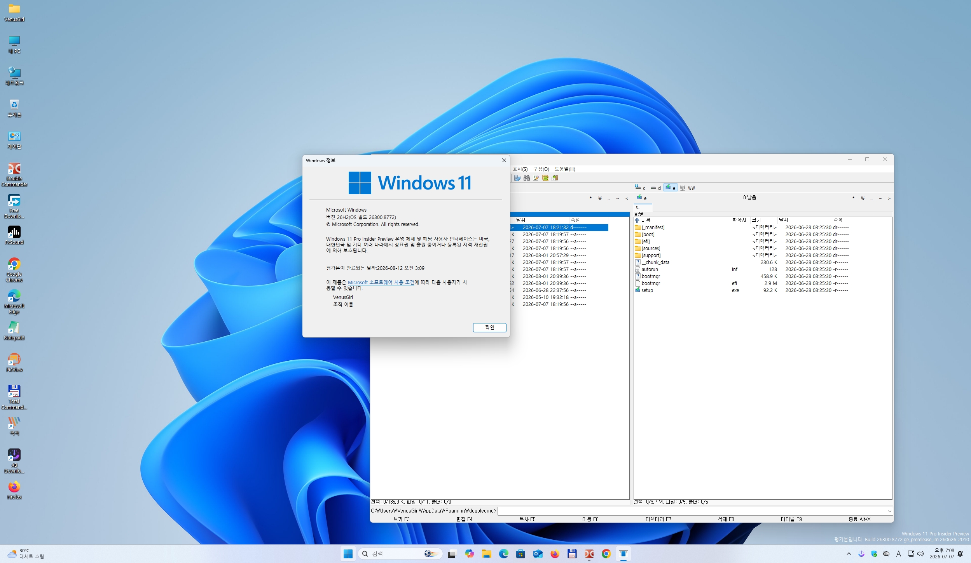The width and height of the screenshot is (971, 563).
Task: Click the right panel home '~' button
Action: [x=880, y=198]
